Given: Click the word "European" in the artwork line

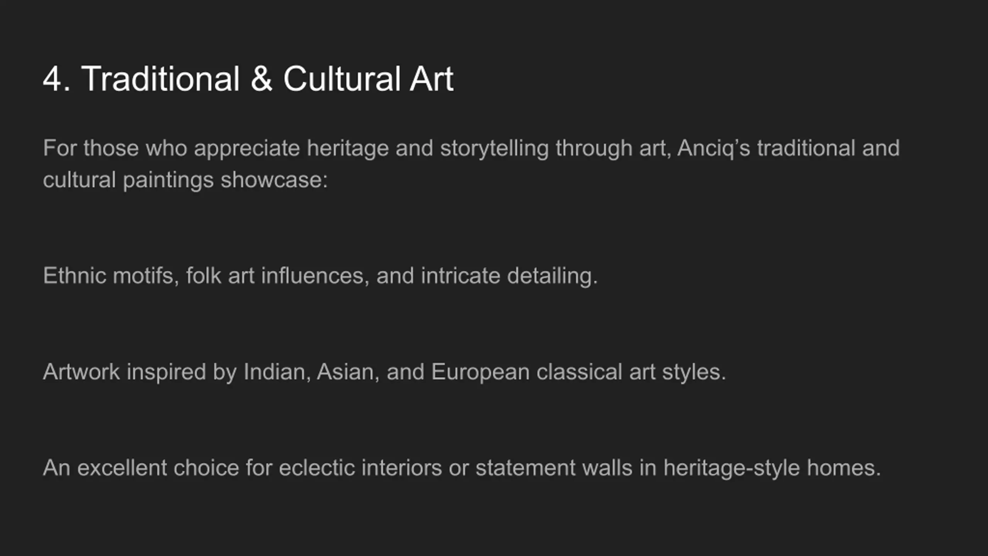Looking at the screenshot, I should point(480,372).
